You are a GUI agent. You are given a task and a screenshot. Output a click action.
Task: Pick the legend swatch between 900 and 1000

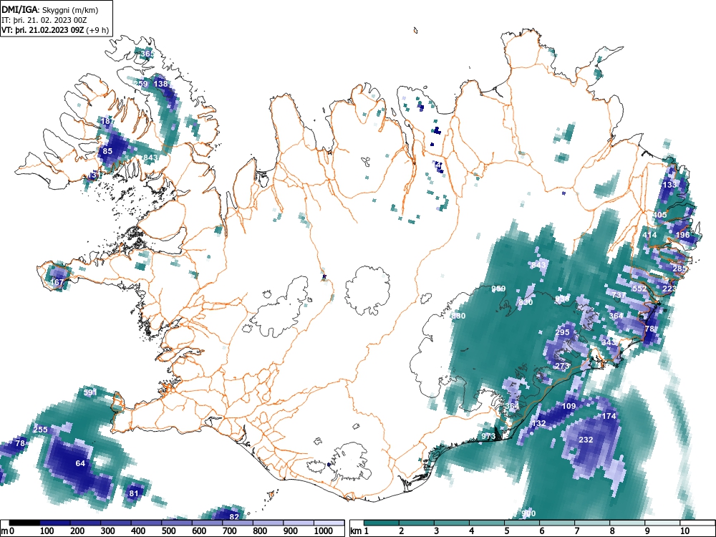pos(299,523)
